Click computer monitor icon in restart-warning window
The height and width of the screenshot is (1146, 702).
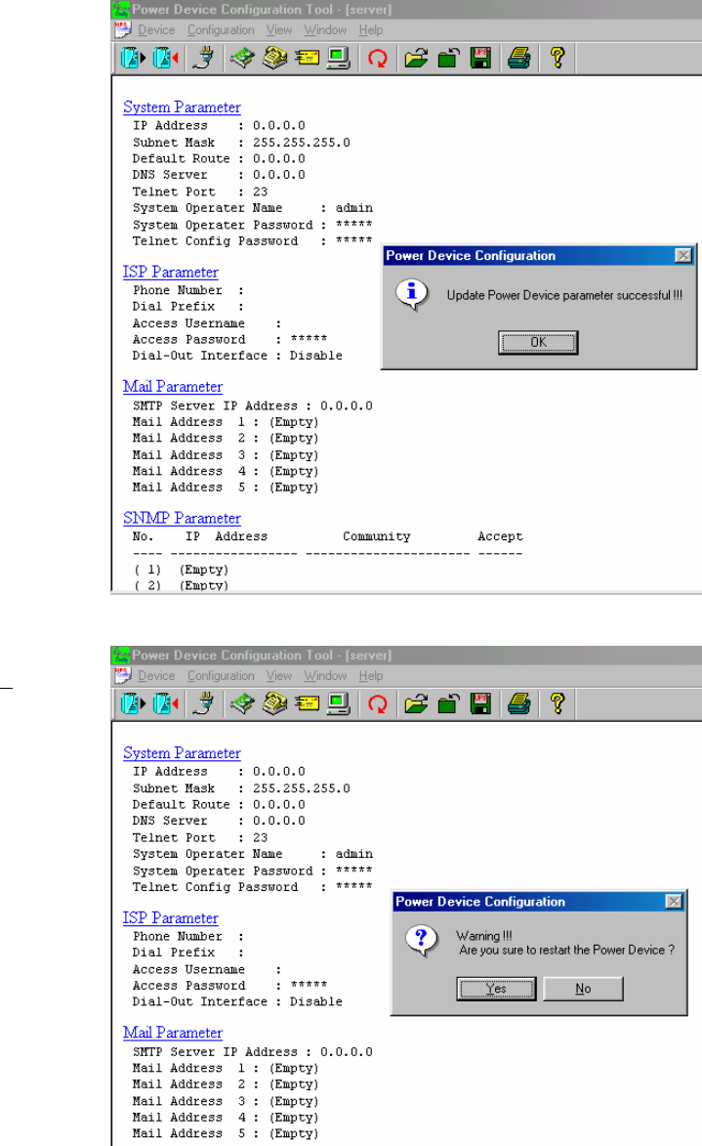click(x=338, y=703)
